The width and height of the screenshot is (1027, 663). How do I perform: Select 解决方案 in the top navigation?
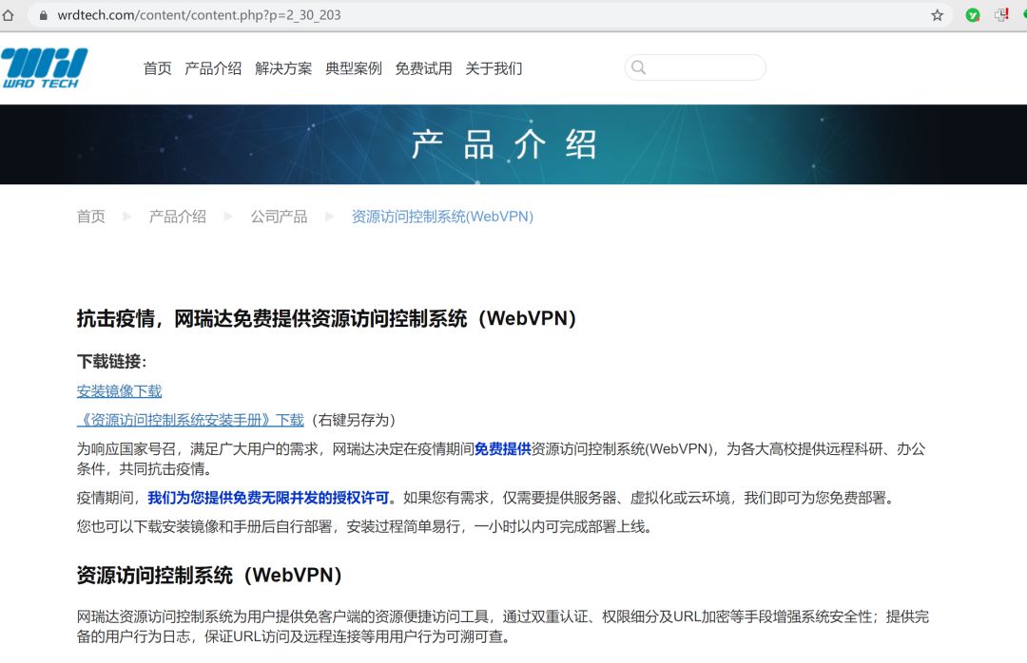click(283, 68)
